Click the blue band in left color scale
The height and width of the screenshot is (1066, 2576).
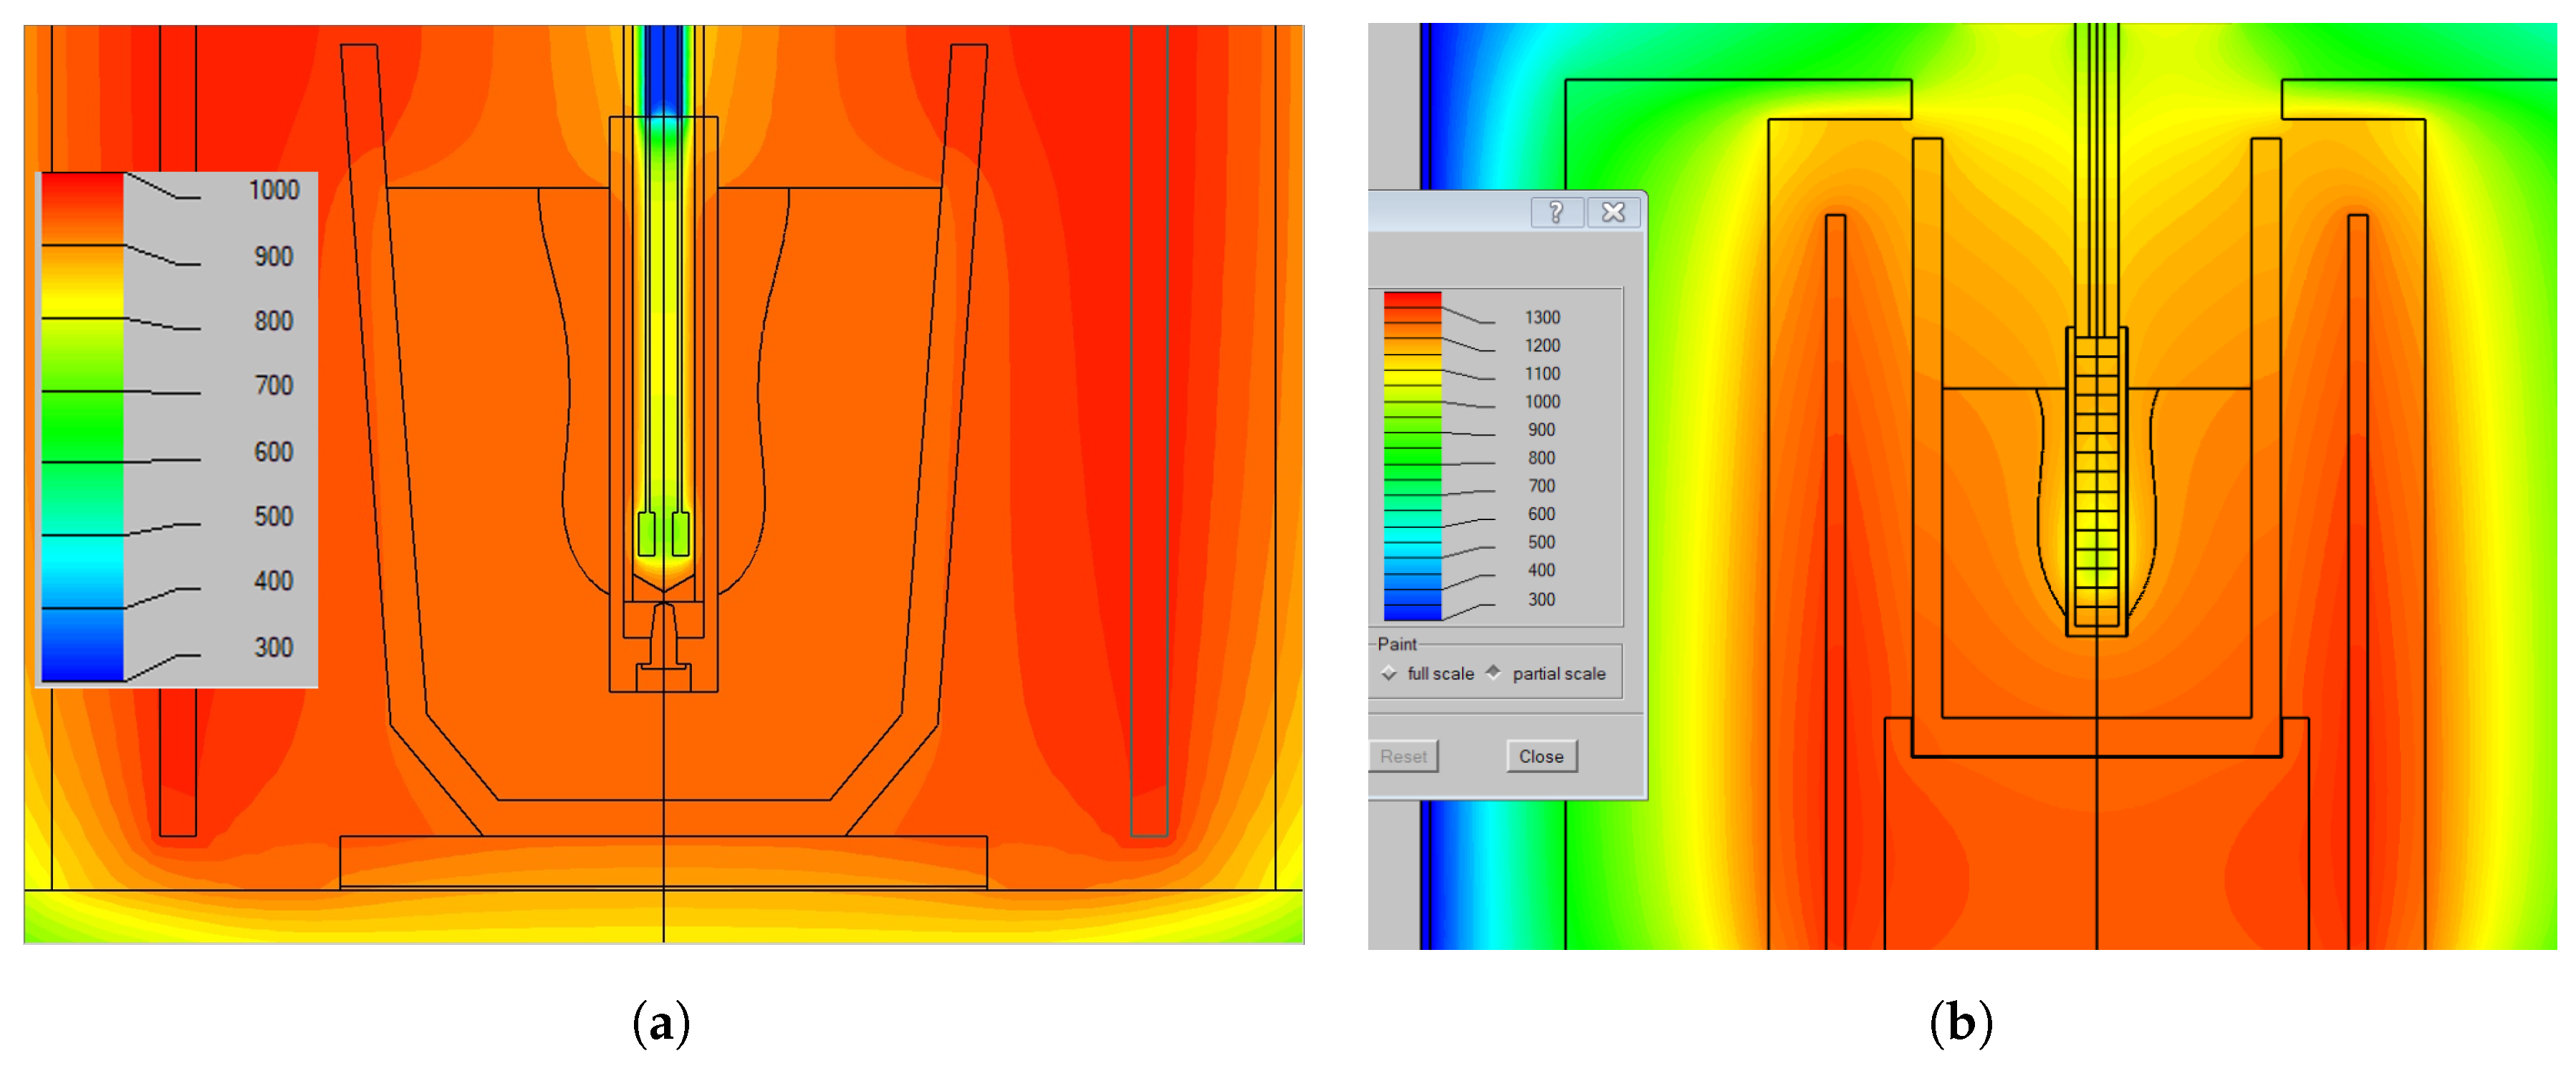pos(82,645)
